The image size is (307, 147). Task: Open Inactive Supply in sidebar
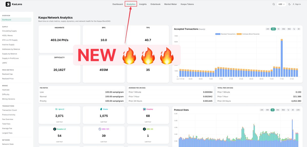pos(8,45)
